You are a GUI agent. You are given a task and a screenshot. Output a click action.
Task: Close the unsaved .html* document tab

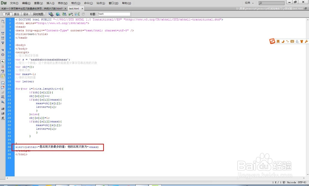pyautogui.click(x=66, y=9)
